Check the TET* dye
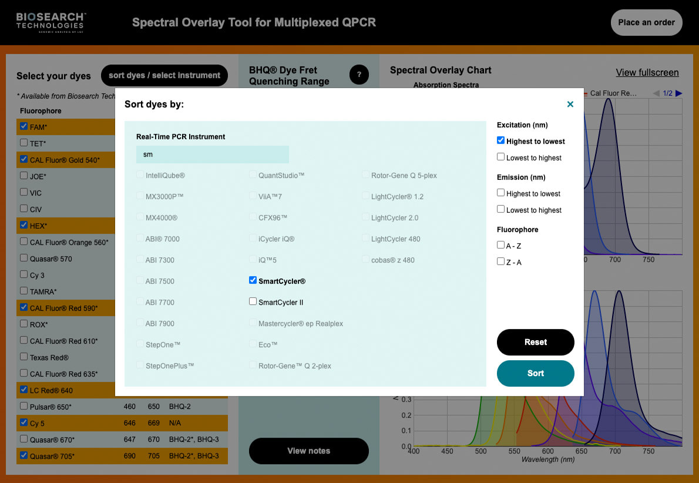The width and height of the screenshot is (699, 483). pos(23,143)
